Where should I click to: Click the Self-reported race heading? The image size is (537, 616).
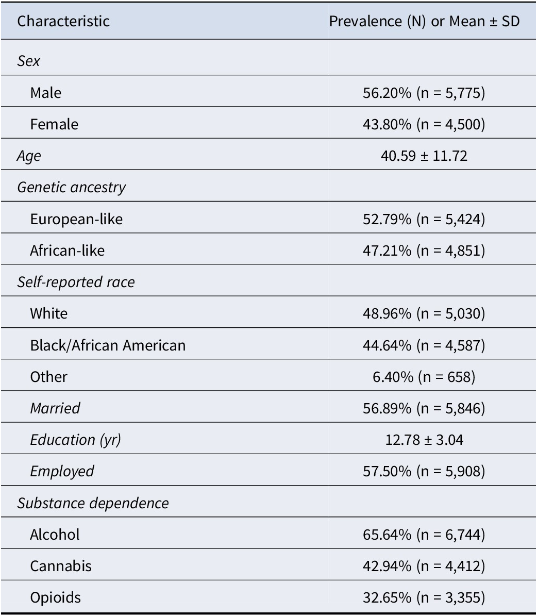pos(76,282)
